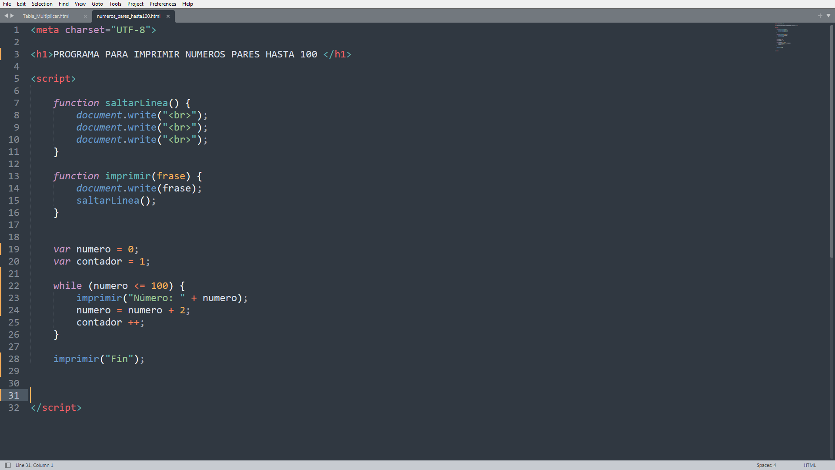Click the minimap code preview
The height and width of the screenshot is (470, 835).
pyautogui.click(x=786, y=37)
